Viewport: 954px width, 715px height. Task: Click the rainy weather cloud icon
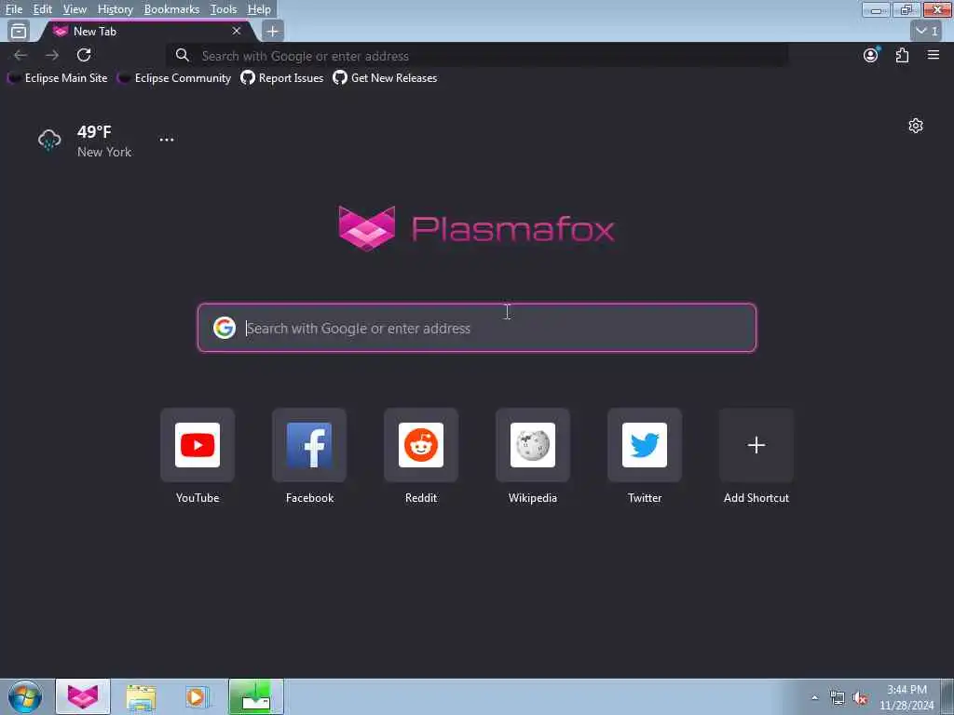point(49,141)
